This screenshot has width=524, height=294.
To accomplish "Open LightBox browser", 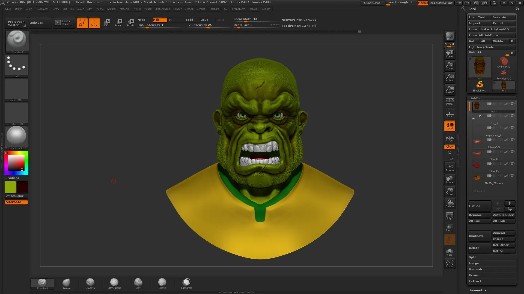I will point(40,23).
